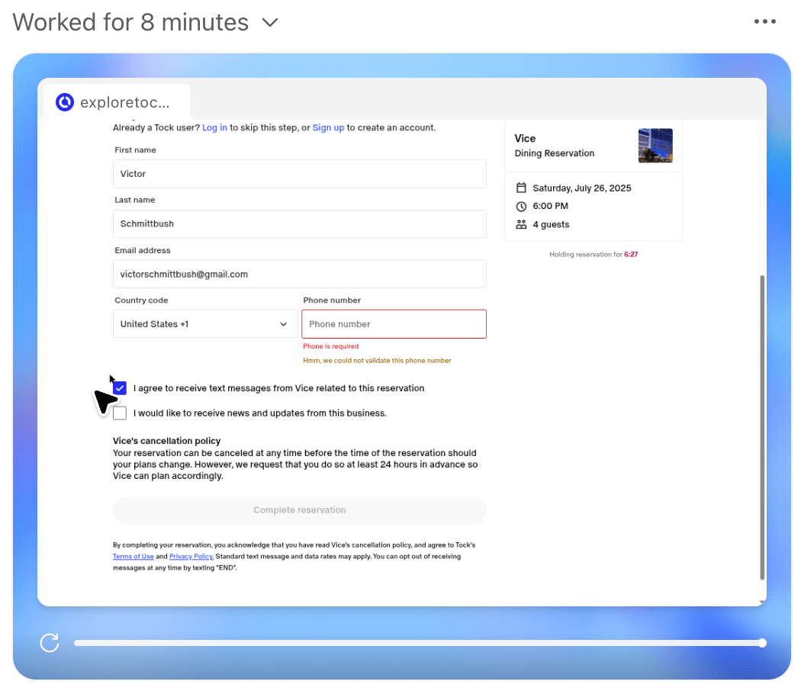The height and width of the screenshot is (691, 801).
Task: Click the guests icon beside 4 guests
Action: (x=521, y=224)
